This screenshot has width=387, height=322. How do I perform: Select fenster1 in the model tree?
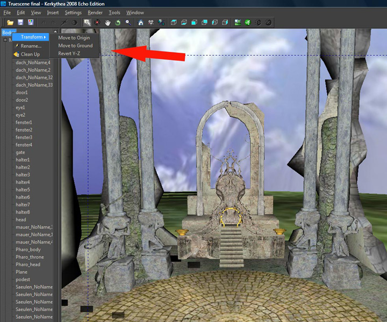click(x=24, y=122)
